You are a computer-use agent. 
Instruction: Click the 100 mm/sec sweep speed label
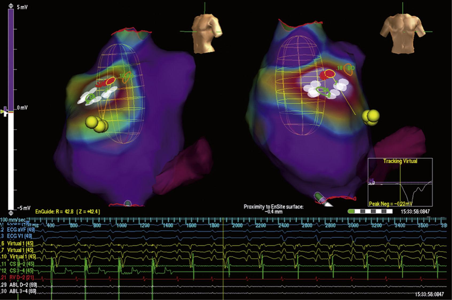[14, 220]
